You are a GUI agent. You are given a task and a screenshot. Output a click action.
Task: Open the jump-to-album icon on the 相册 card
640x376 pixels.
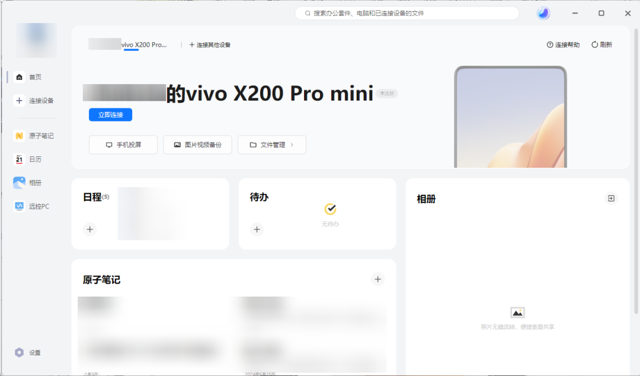click(611, 198)
